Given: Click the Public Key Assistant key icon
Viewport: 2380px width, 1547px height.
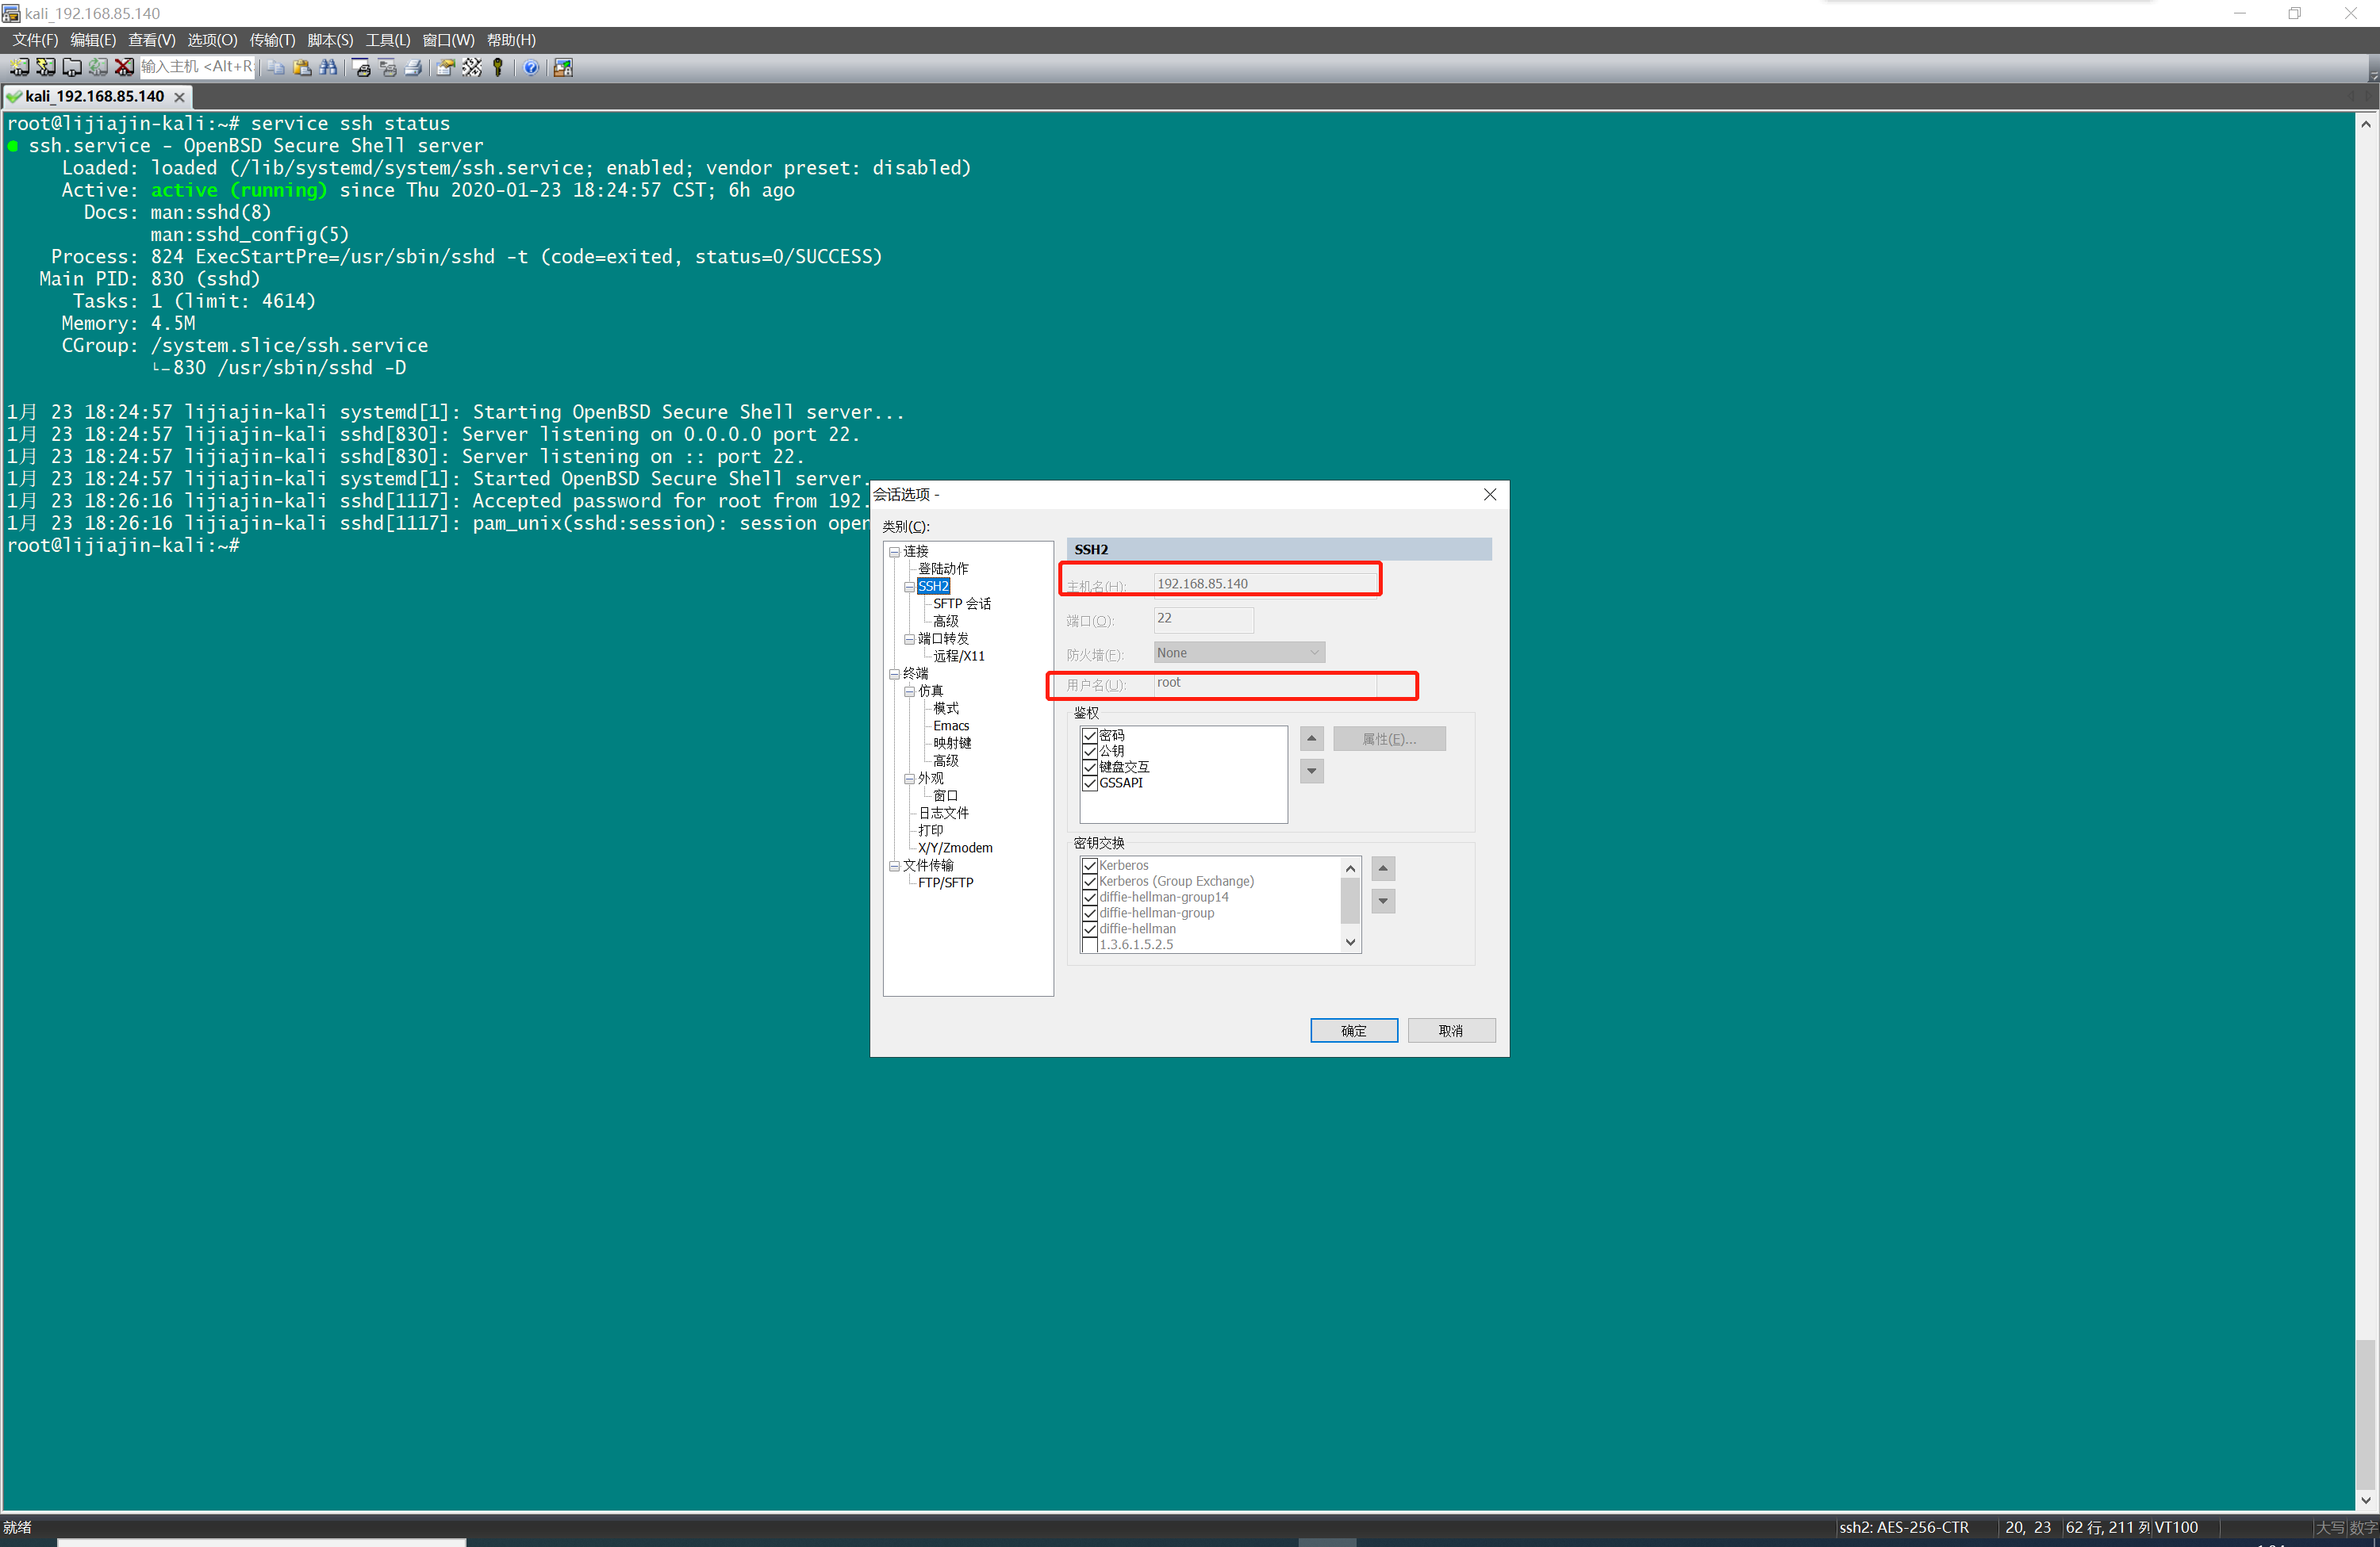Looking at the screenshot, I should tap(498, 67).
